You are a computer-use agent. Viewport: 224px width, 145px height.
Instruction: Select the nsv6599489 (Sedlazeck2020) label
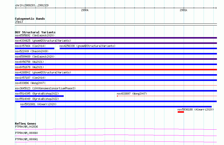click(x=35, y=56)
